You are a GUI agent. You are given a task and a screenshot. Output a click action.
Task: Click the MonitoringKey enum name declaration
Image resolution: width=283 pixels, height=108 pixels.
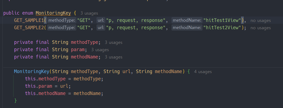[x=53, y=13]
